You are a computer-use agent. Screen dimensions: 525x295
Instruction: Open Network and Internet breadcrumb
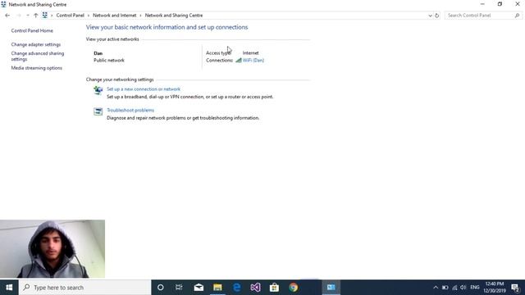(115, 16)
